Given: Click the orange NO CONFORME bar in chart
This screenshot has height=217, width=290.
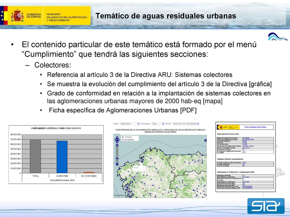Looking at the screenshot, I should pyautogui.click(x=89, y=173).
